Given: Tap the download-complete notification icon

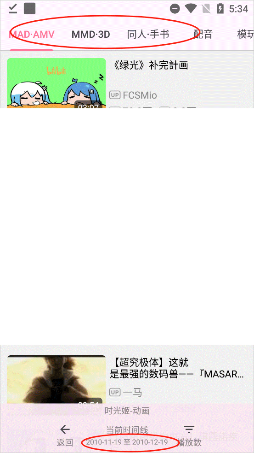Looking at the screenshot, I should (x=13, y=9).
